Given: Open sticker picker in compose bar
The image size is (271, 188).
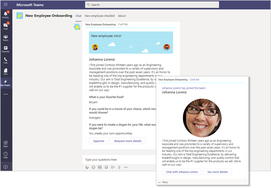Looking at the screenshot, I should tap(106, 167).
